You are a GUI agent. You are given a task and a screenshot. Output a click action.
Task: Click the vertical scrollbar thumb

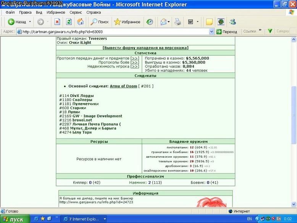click(294, 115)
